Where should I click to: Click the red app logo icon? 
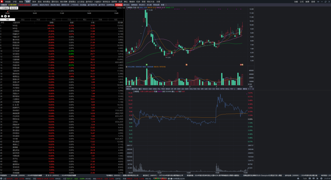click(x=2, y=1)
